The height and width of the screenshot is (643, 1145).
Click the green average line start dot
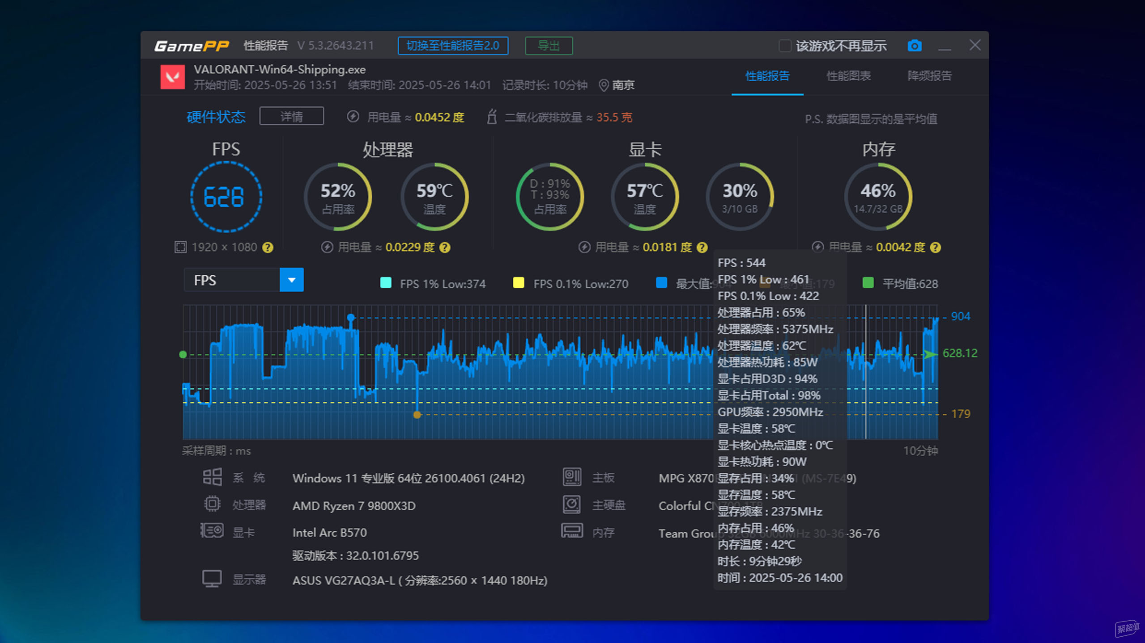point(183,354)
